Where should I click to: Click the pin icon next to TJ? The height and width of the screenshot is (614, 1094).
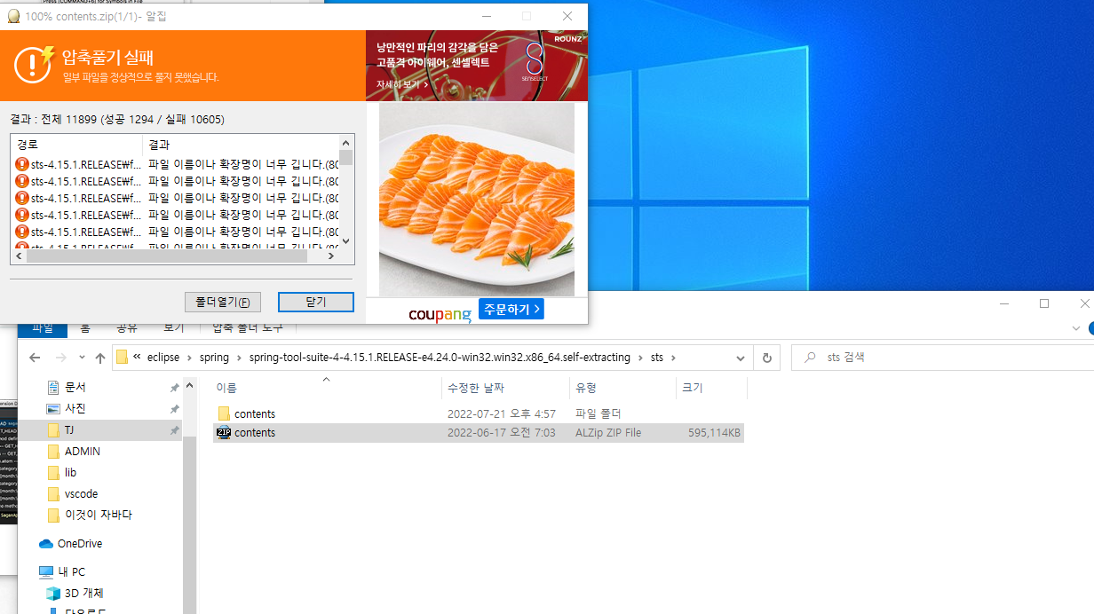click(174, 429)
